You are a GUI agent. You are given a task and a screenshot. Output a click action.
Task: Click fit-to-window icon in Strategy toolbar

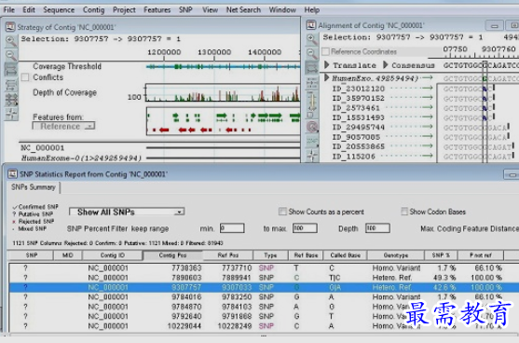click(x=11, y=70)
